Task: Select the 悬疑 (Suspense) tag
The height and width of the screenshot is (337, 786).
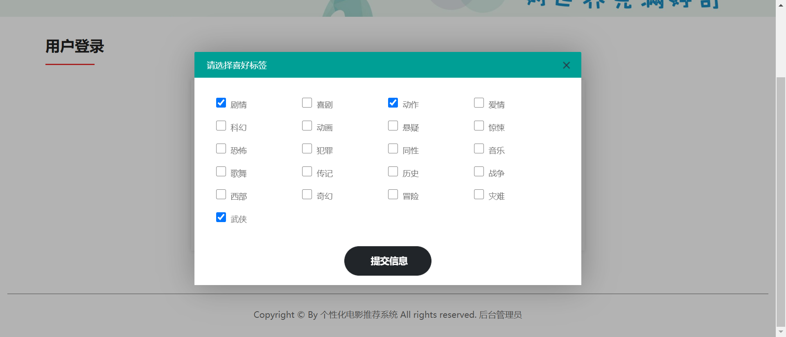Action: 393,126
